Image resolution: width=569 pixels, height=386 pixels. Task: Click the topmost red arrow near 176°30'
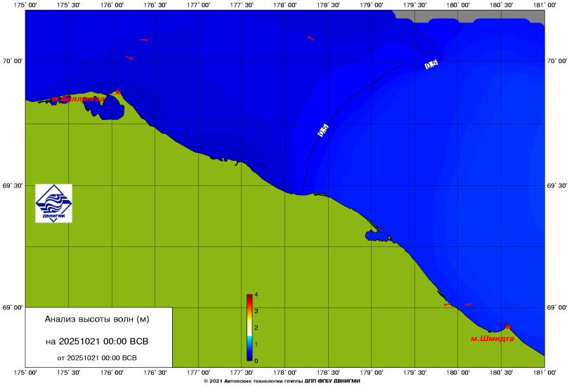pyautogui.click(x=144, y=40)
